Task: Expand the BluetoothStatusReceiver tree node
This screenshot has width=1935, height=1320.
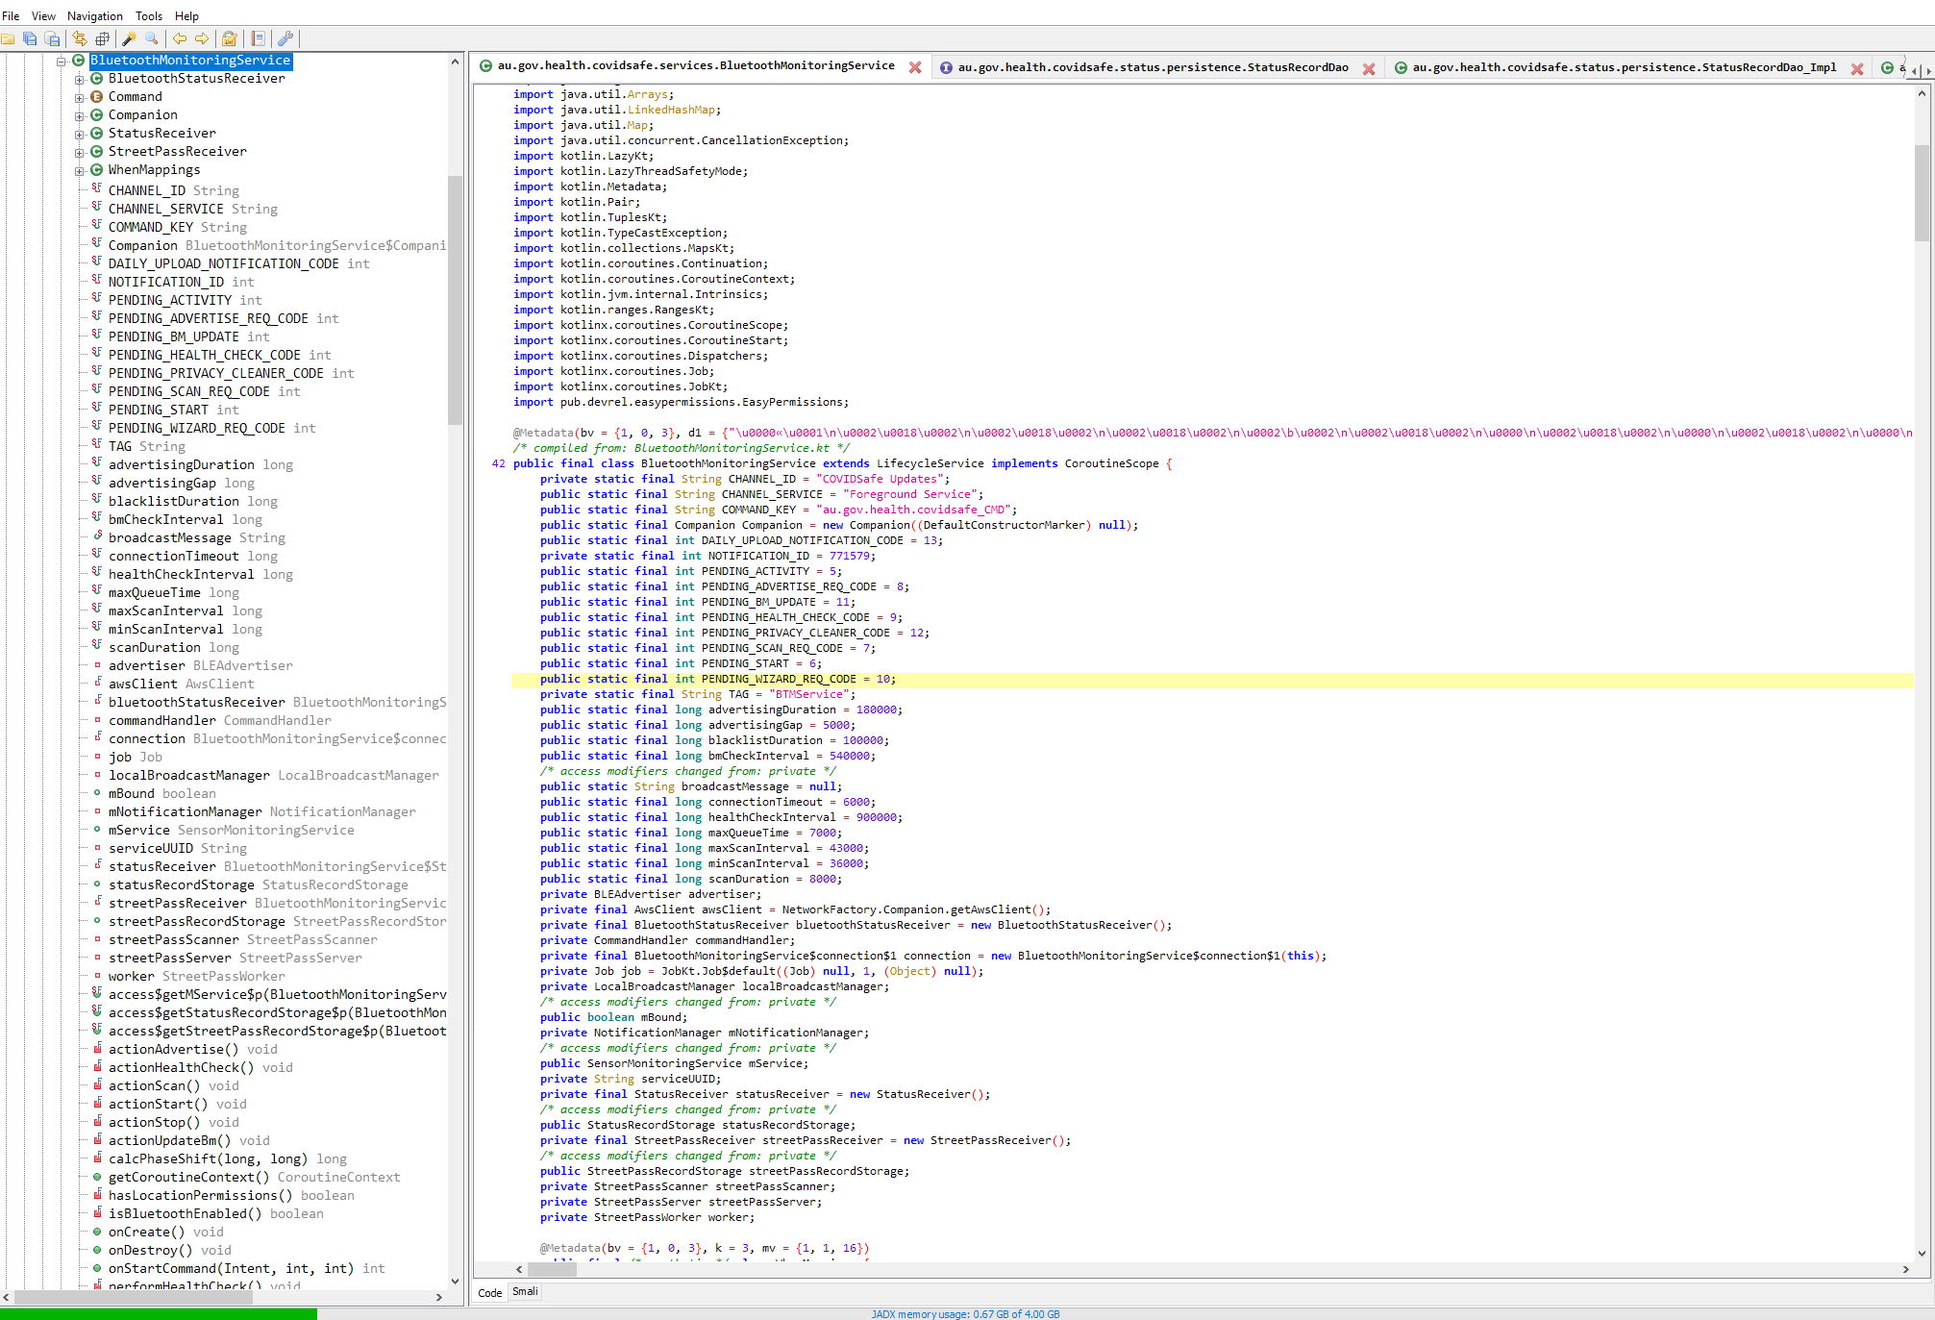Action: [x=80, y=79]
